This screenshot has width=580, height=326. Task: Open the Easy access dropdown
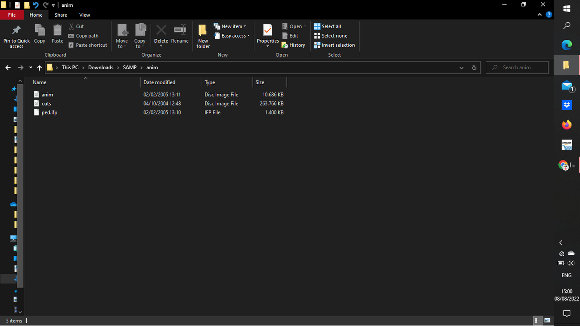pos(232,36)
